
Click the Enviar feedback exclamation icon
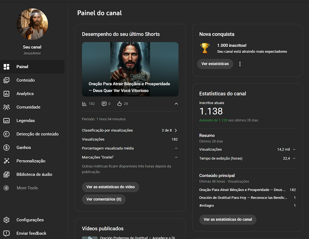6,233
